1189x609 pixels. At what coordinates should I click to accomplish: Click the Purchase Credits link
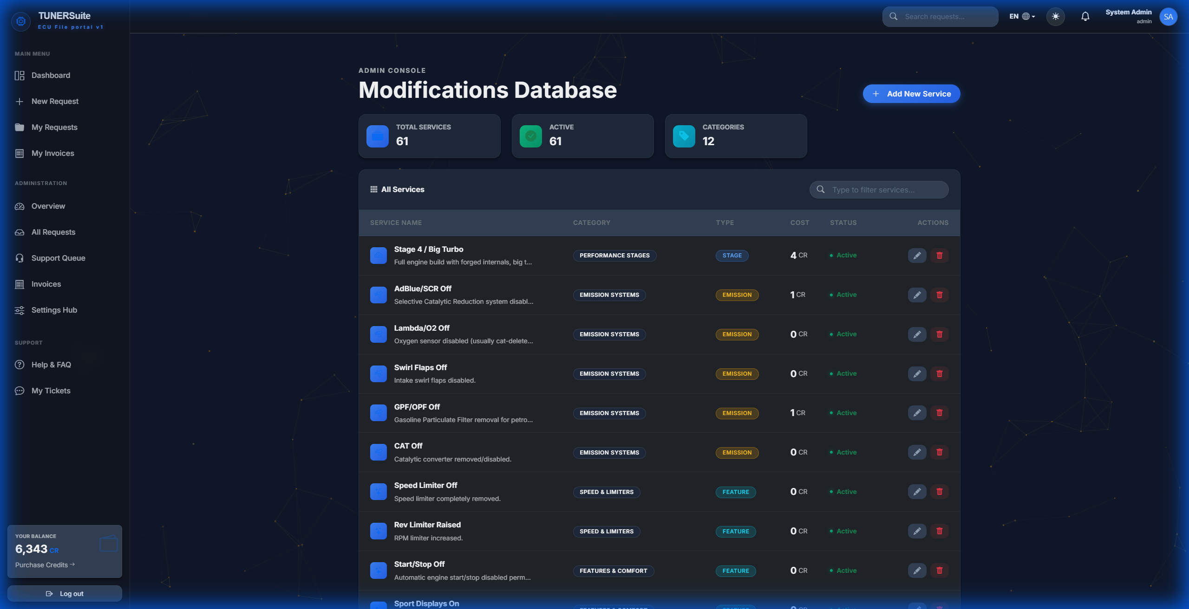point(45,565)
